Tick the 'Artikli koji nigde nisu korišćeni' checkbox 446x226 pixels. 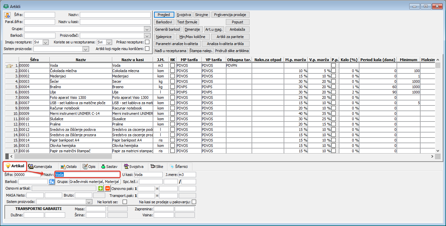click(147, 49)
